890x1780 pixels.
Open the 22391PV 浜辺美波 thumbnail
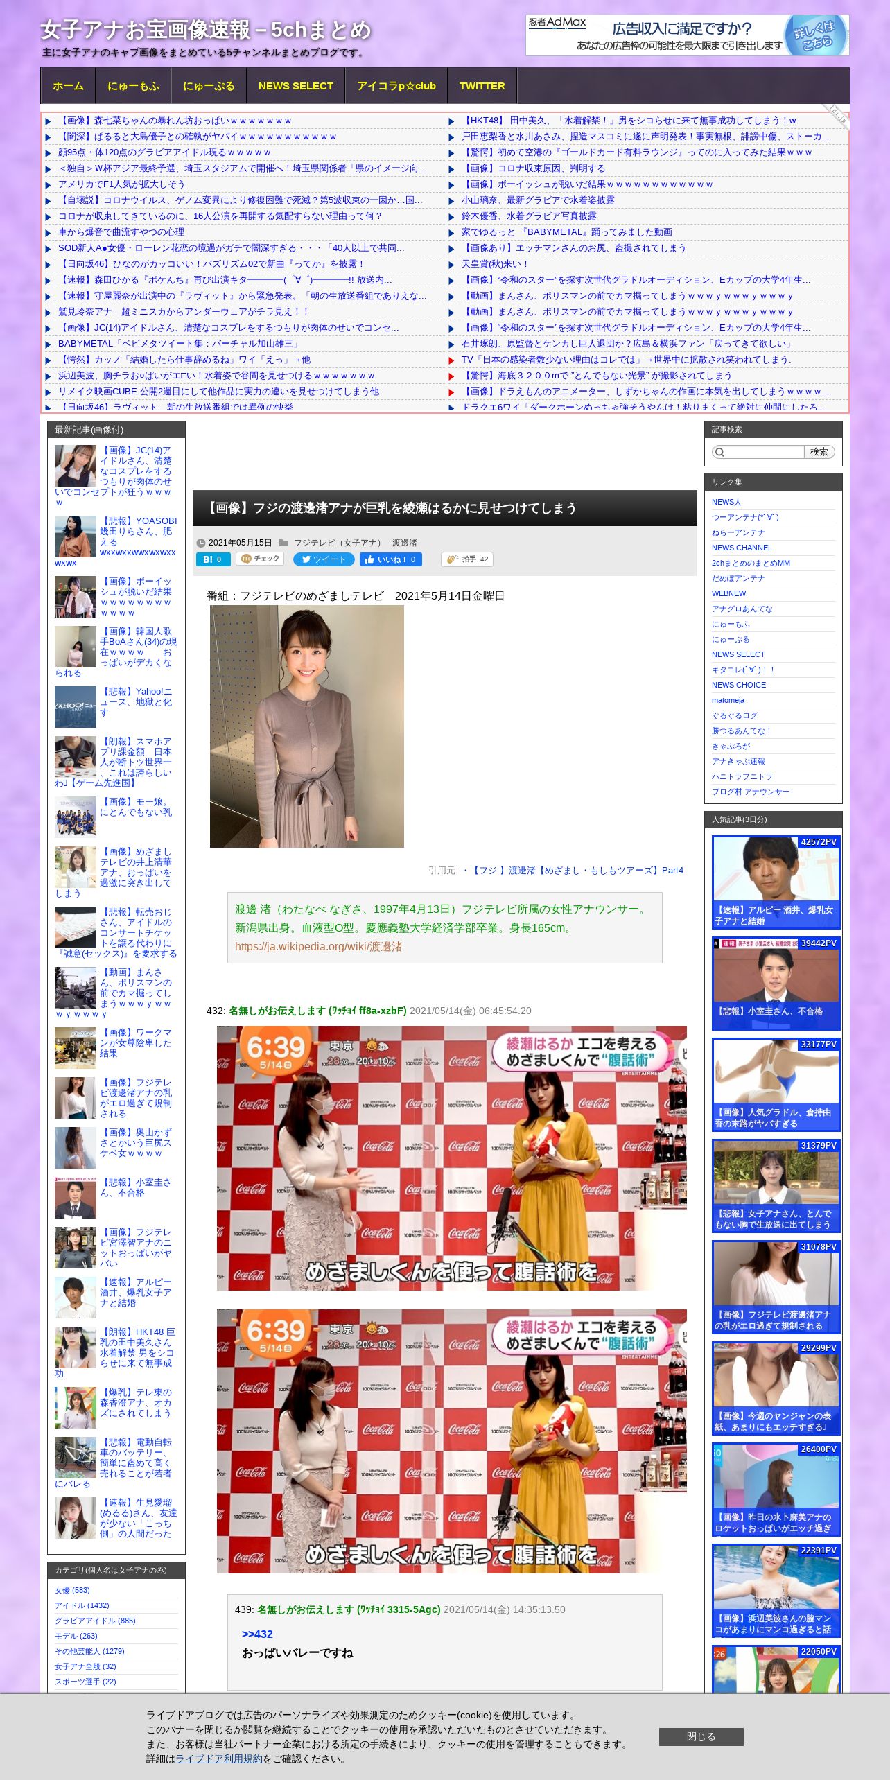click(x=776, y=1591)
